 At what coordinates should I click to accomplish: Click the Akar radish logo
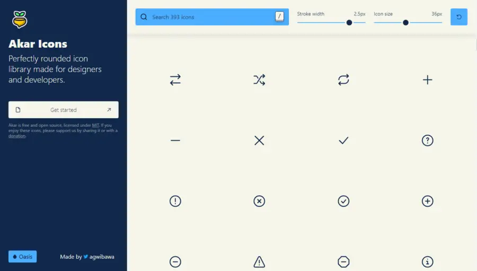(20, 20)
